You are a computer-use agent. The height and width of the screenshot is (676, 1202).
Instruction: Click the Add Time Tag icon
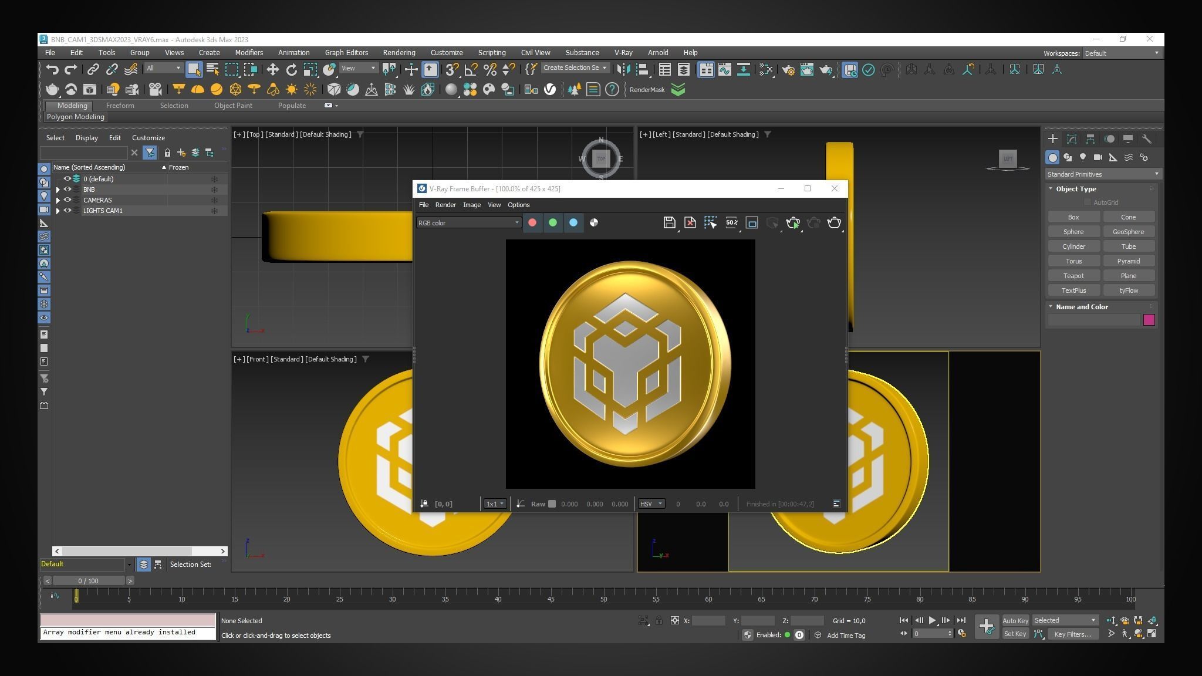coord(818,635)
